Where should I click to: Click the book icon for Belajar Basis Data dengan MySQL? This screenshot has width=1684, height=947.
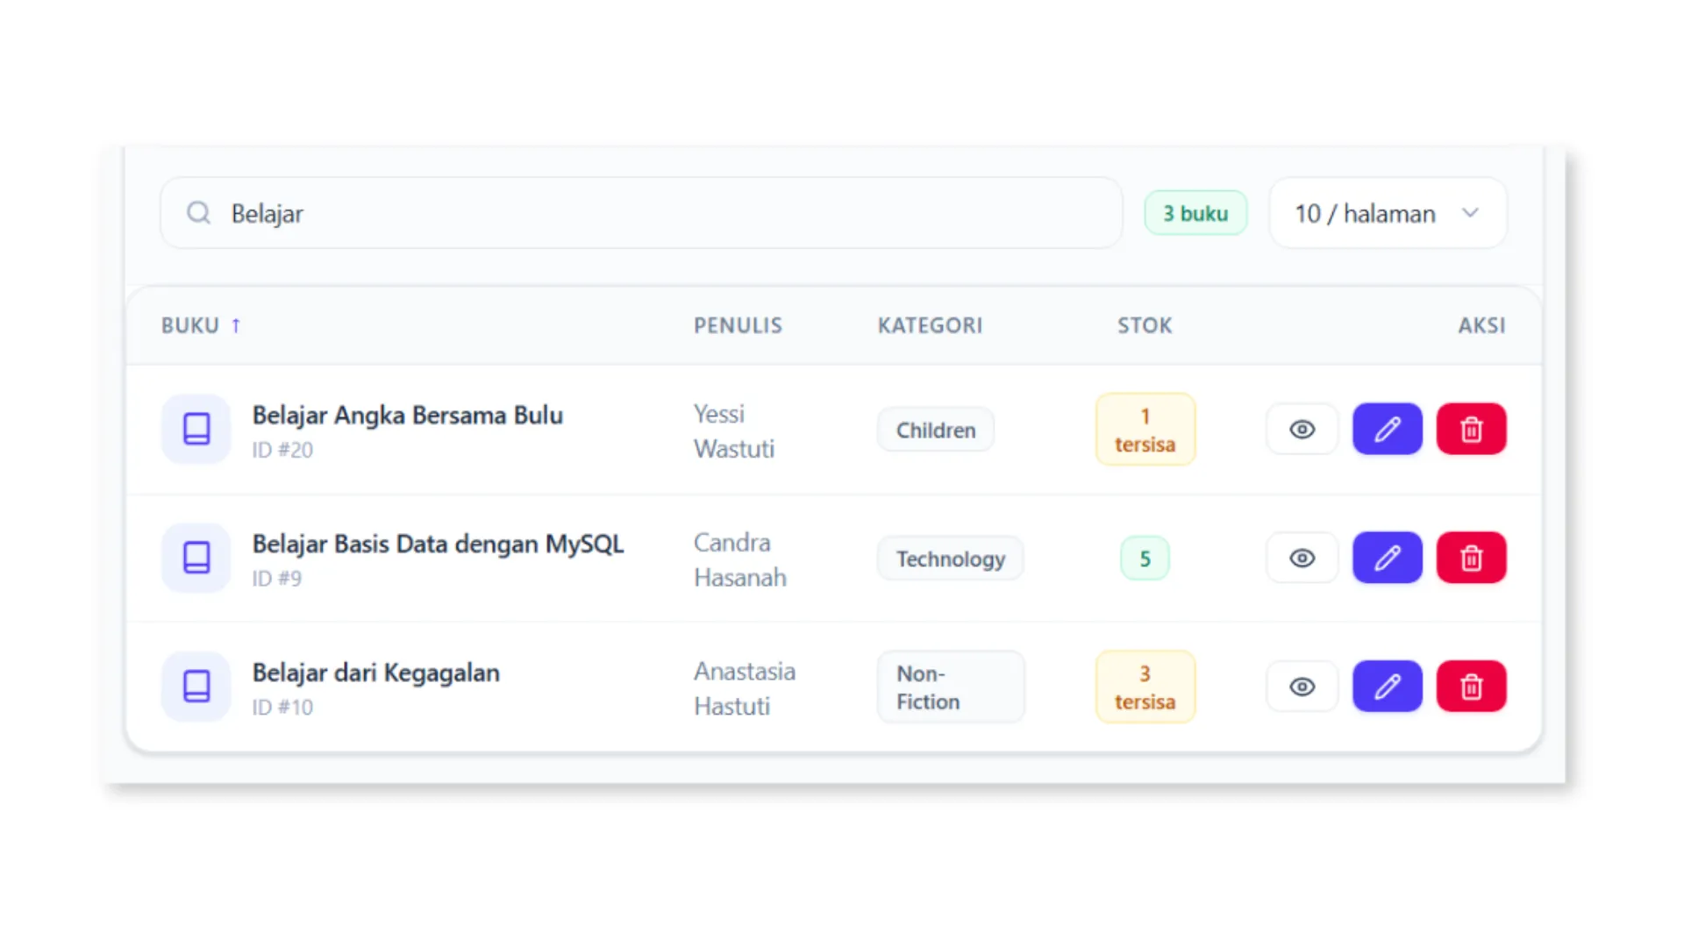coord(196,558)
